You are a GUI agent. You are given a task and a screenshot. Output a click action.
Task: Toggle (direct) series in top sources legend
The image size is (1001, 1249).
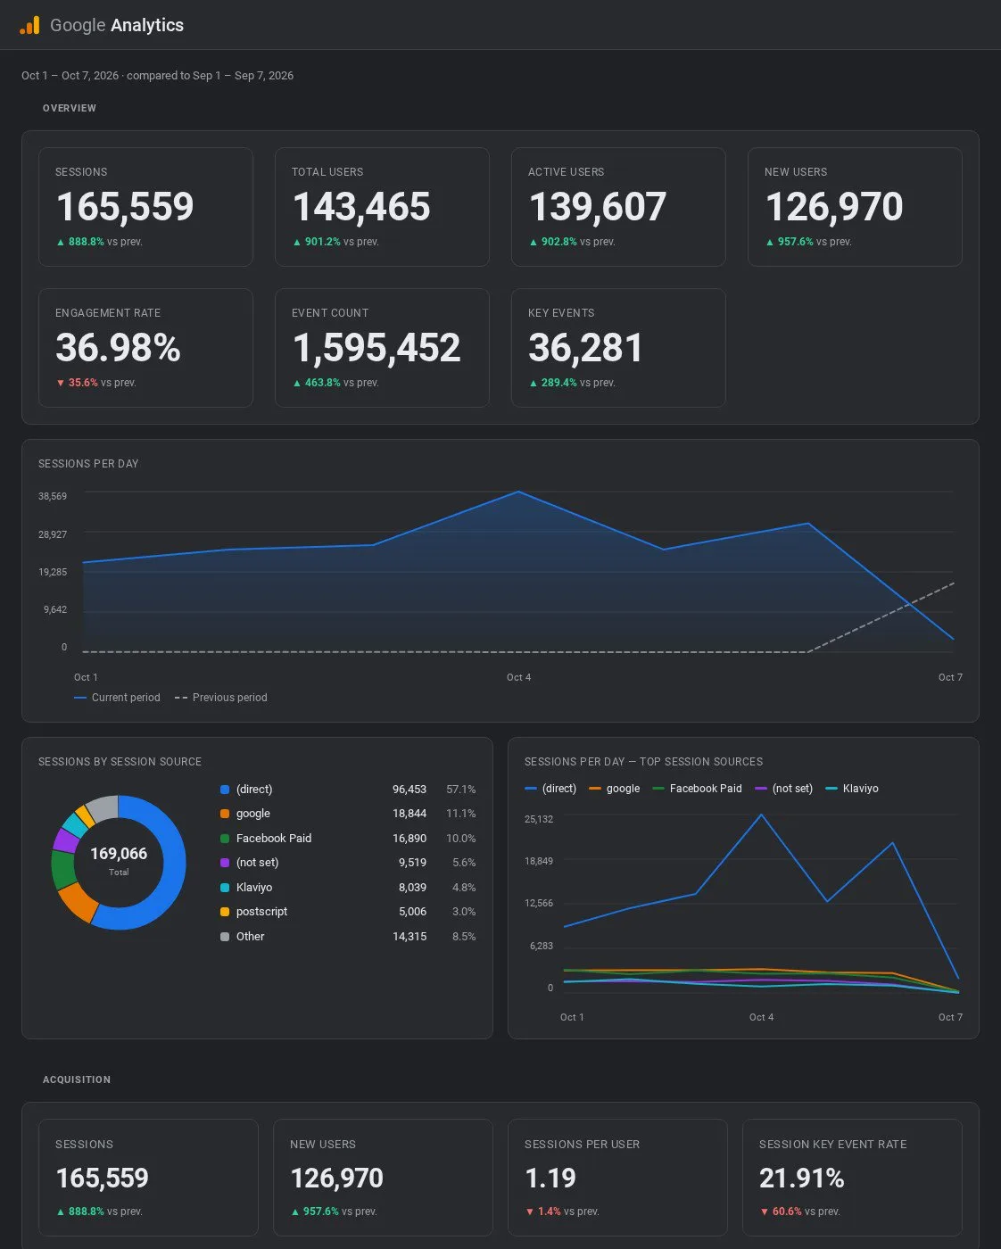click(550, 789)
